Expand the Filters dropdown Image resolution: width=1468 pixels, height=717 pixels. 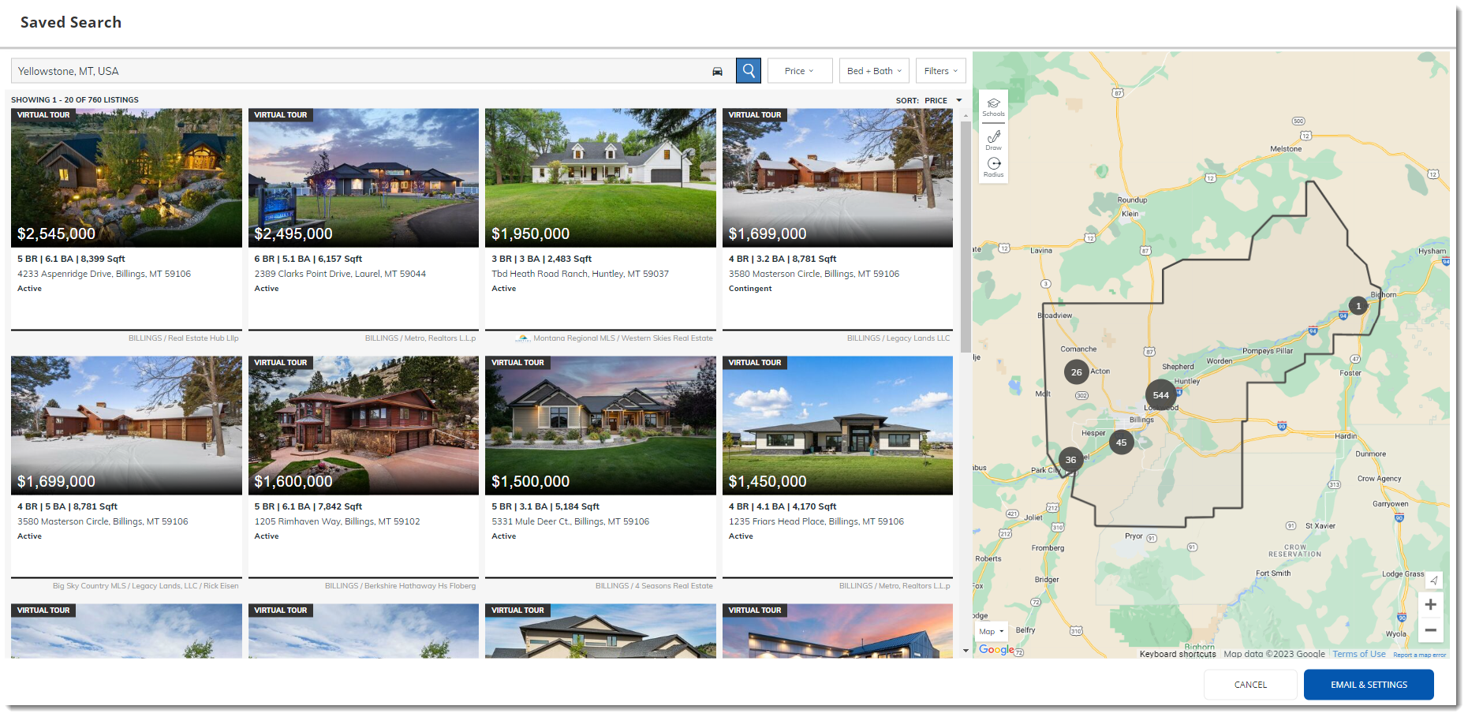[940, 71]
